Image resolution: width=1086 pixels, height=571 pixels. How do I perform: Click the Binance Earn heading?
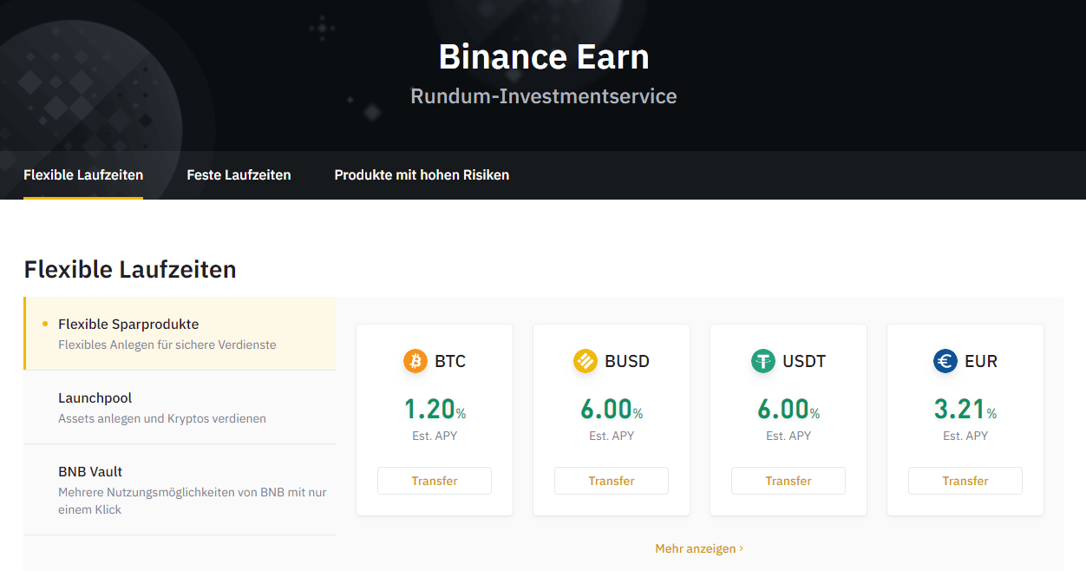coord(544,57)
